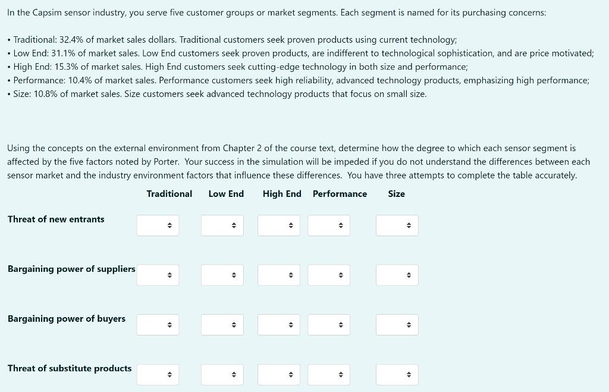
Task: Open the Size dropdown for Bargaining power of buyers
Action: [x=397, y=324]
